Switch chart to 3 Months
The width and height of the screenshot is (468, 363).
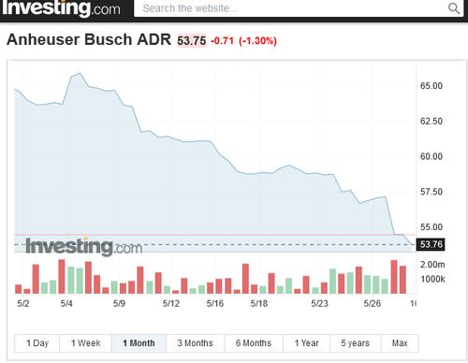coord(196,343)
